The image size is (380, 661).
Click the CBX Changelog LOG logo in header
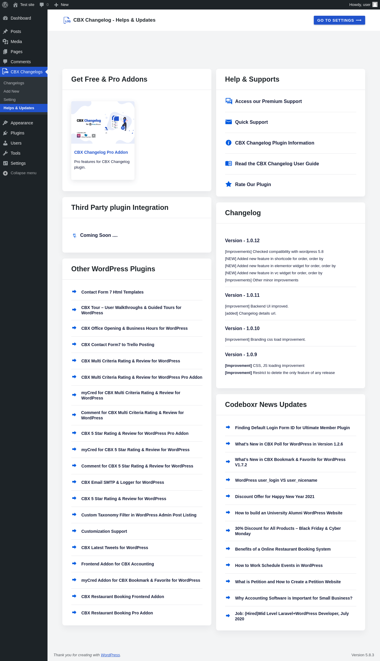pyautogui.click(x=67, y=20)
